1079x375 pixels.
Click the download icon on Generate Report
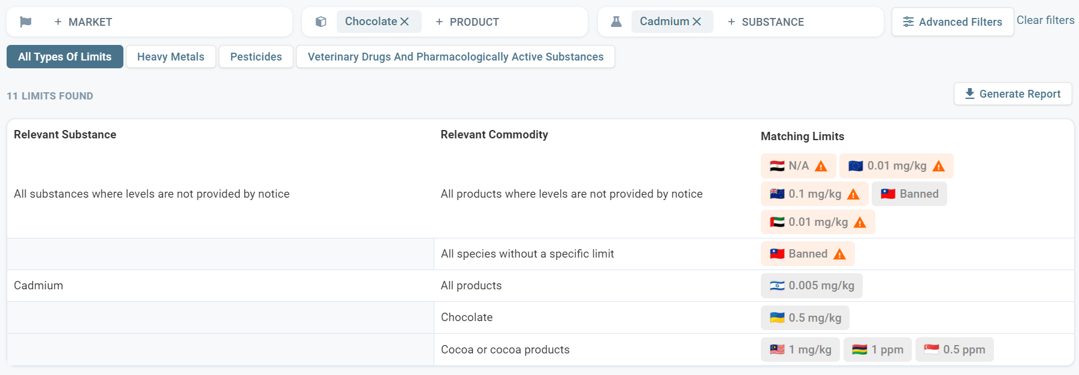(970, 94)
